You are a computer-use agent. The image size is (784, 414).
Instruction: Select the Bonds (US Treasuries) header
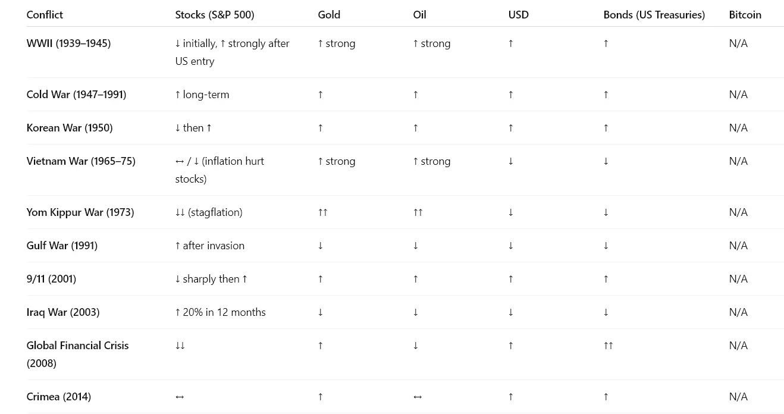coord(654,15)
